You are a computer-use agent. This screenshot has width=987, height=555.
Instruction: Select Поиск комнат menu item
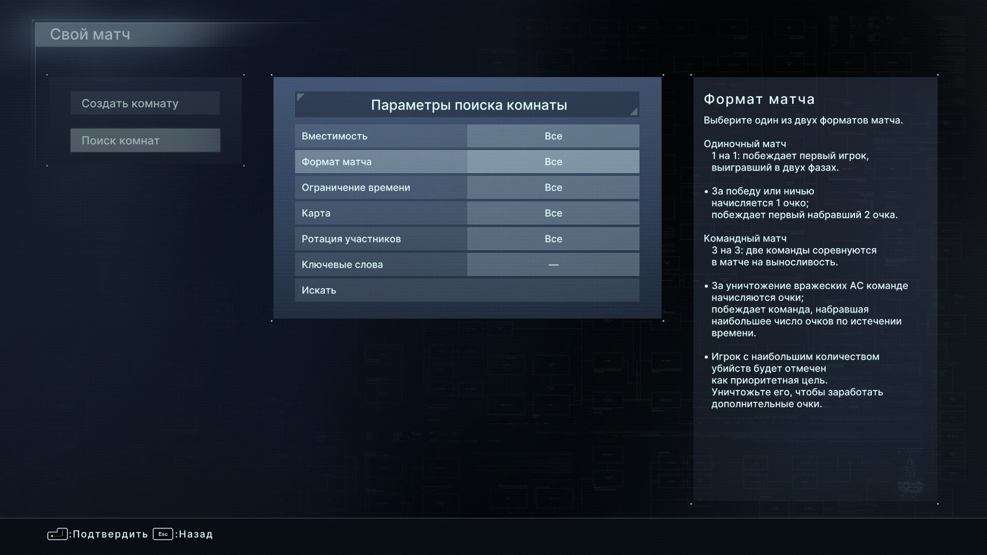(x=145, y=140)
